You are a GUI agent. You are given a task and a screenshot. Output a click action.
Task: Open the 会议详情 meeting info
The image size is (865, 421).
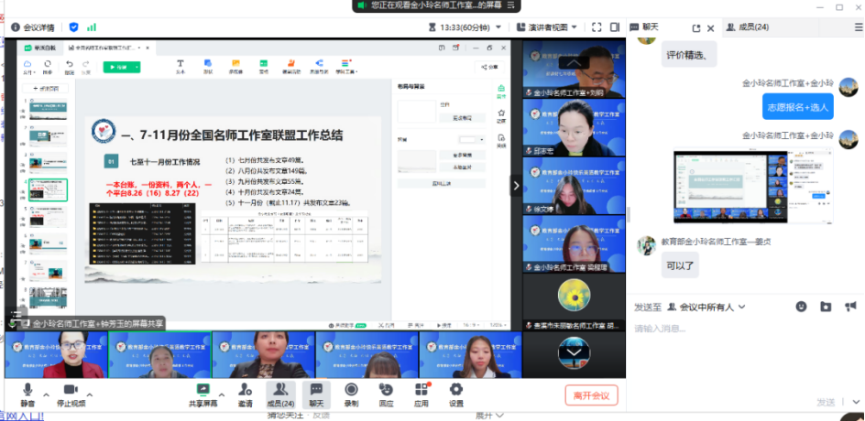[33, 27]
